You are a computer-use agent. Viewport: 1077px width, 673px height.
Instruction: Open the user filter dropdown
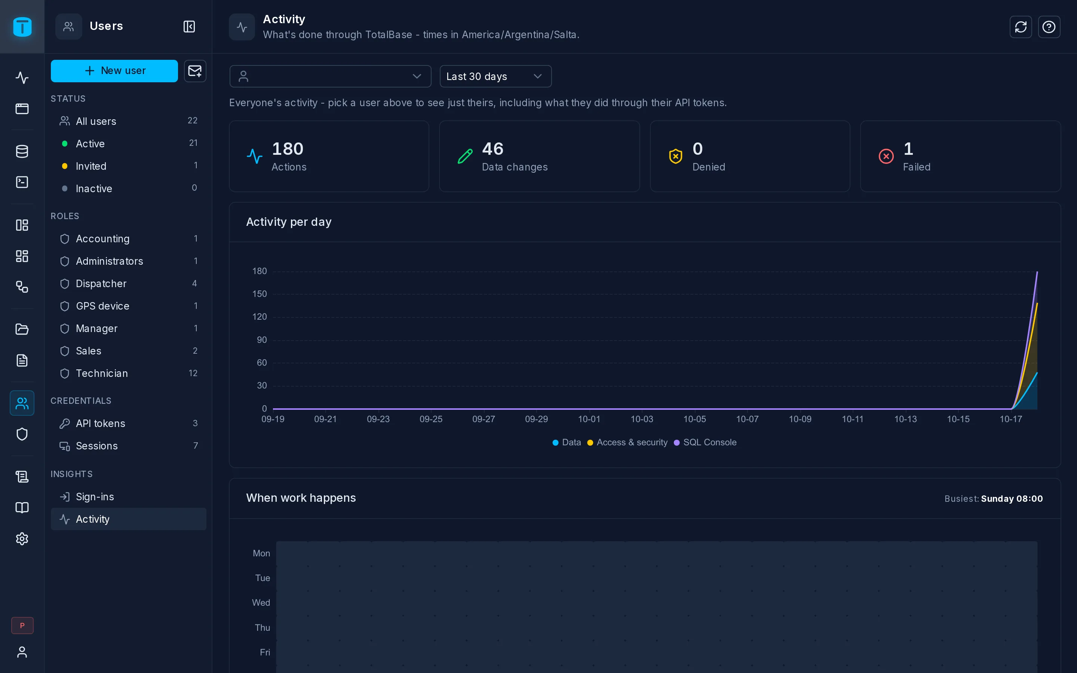330,76
